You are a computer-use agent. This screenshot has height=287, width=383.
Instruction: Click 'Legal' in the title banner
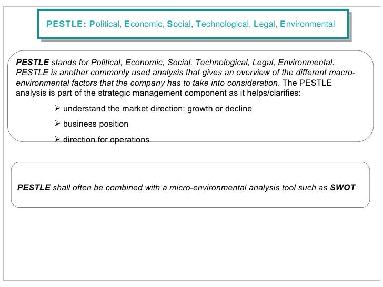(x=266, y=24)
